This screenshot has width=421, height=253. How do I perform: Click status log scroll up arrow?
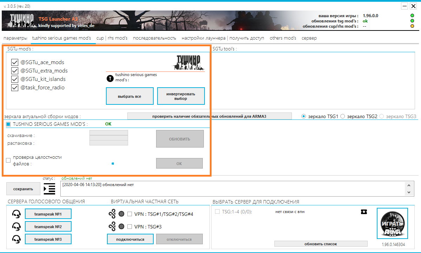pyautogui.click(x=408, y=185)
